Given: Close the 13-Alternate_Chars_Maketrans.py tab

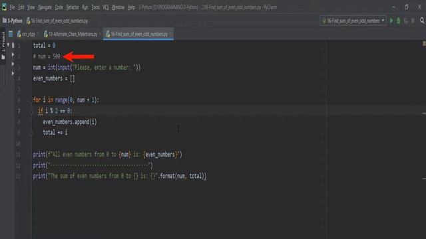Looking at the screenshot, I should tap(100, 34).
